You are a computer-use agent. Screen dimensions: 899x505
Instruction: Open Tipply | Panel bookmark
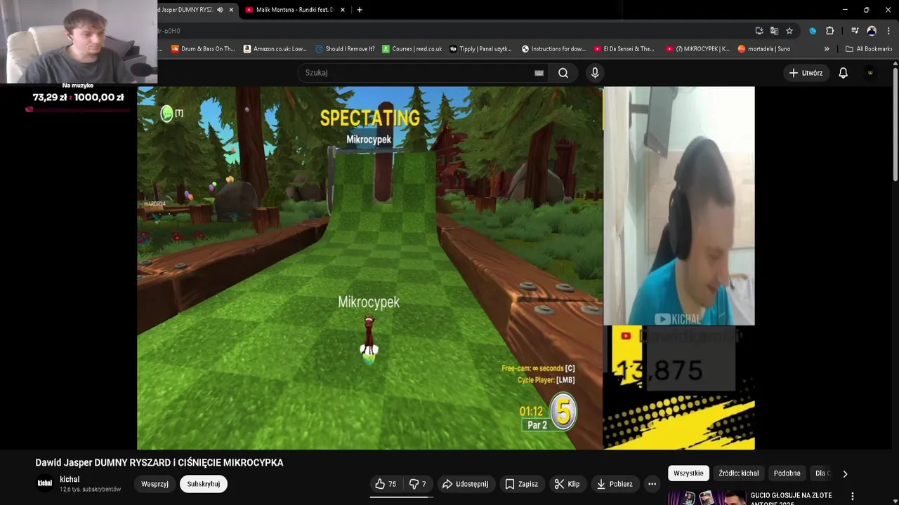[480, 49]
